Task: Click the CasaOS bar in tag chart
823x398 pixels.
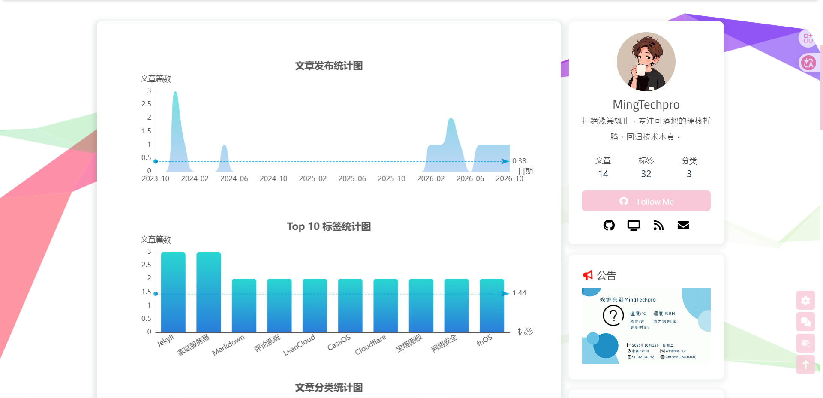Action: [x=350, y=305]
